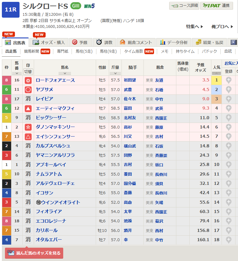Add ビッグシーザー to favorites with the plus icon
238x261 pixels.
[228, 118]
